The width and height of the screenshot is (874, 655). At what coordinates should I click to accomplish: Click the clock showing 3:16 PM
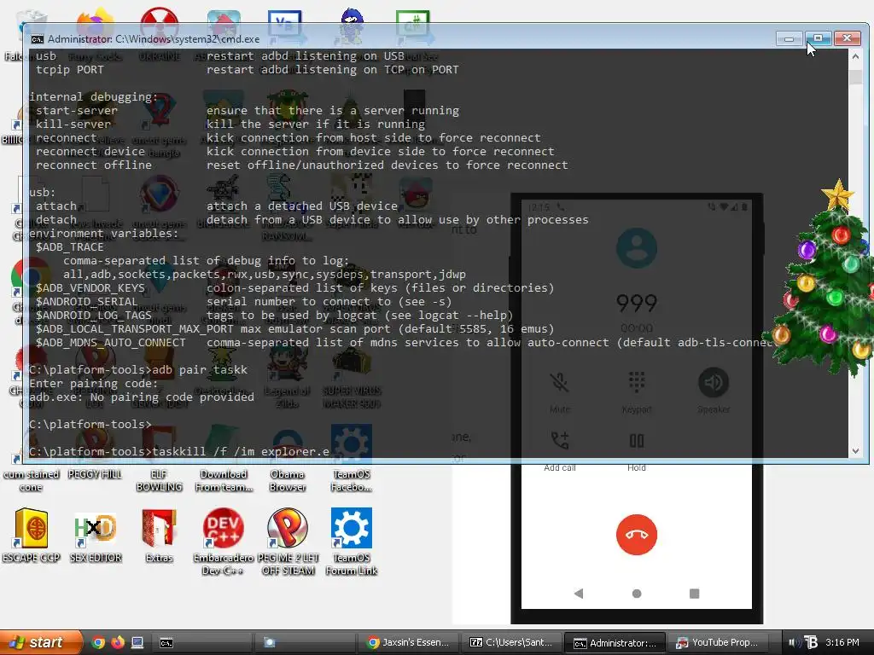[842, 643]
